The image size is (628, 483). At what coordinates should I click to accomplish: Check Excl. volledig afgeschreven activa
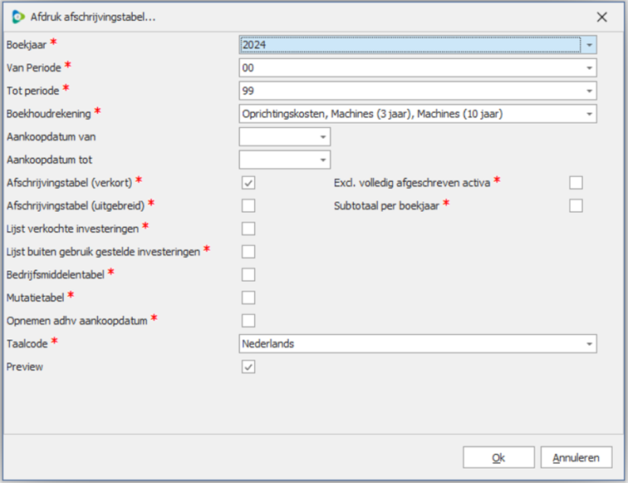tap(576, 183)
